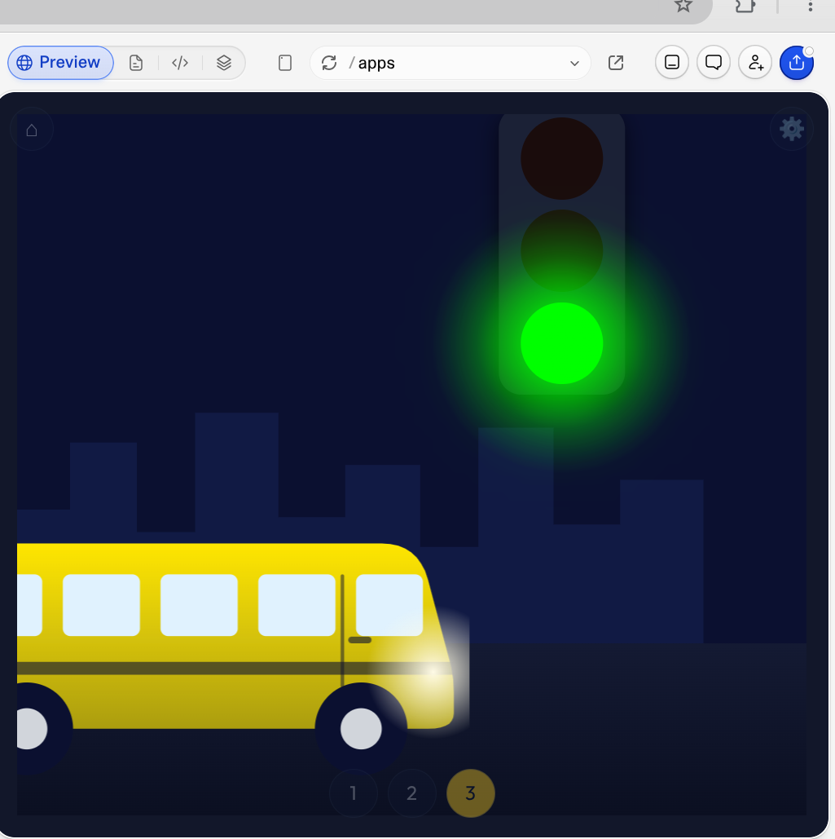Open the settings gear in app
Screen dimensions: 835x839
tap(792, 129)
